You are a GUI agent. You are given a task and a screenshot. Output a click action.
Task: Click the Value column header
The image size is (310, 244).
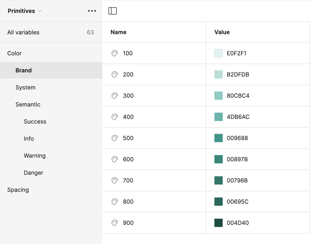[222, 32]
